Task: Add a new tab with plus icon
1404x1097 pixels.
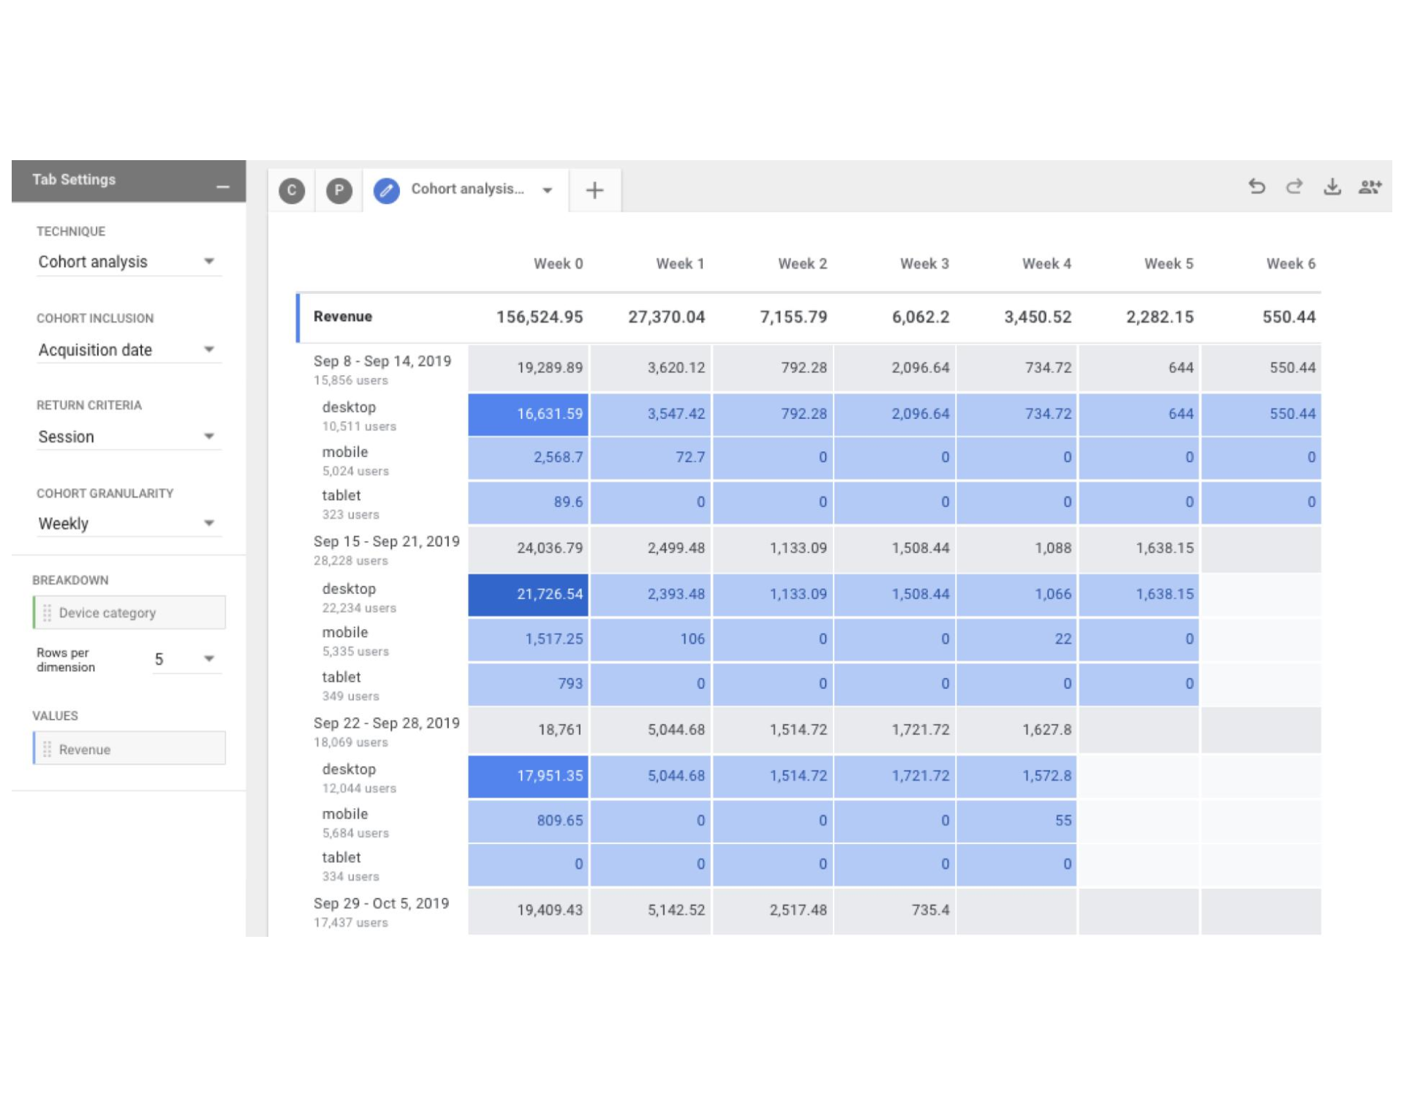Action: tap(595, 191)
